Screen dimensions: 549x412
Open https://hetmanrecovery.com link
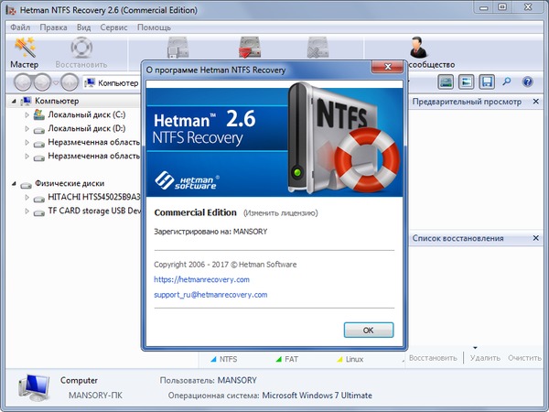[x=201, y=279]
